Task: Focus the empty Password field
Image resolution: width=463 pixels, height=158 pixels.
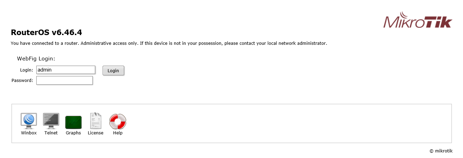Action: point(65,81)
